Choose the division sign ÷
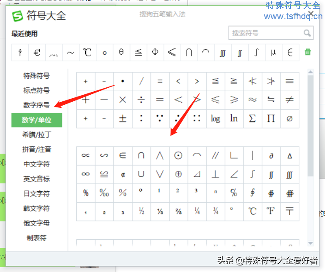This screenshot has width=325, height=272. pos(141,100)
